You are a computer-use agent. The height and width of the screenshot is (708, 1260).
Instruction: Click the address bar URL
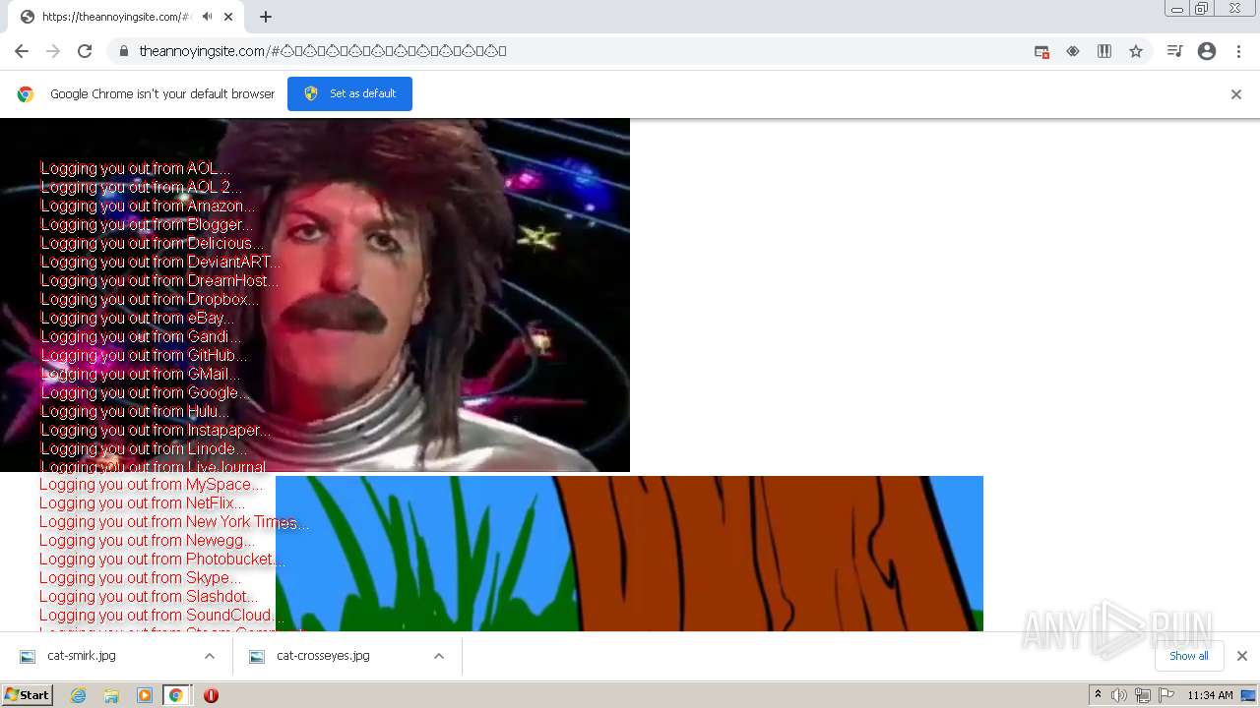[x=323, y=51]
